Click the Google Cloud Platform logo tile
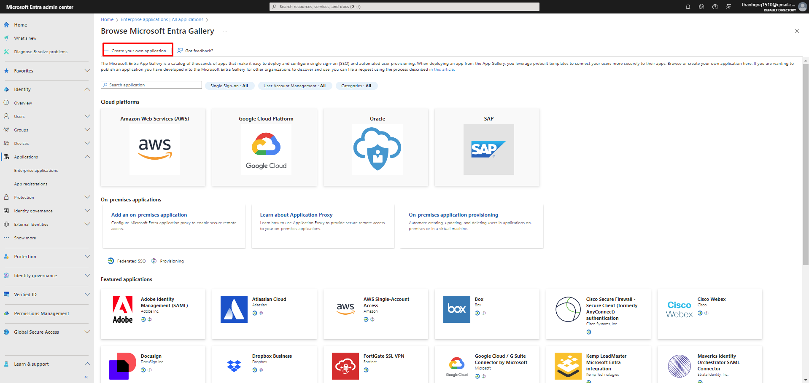The height and width of the screenshot is (383, 809). (x=266, y=150)
